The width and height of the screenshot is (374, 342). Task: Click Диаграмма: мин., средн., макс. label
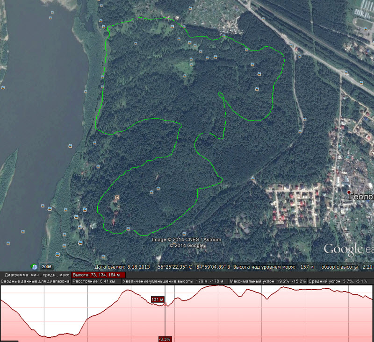tap(37, 275)
